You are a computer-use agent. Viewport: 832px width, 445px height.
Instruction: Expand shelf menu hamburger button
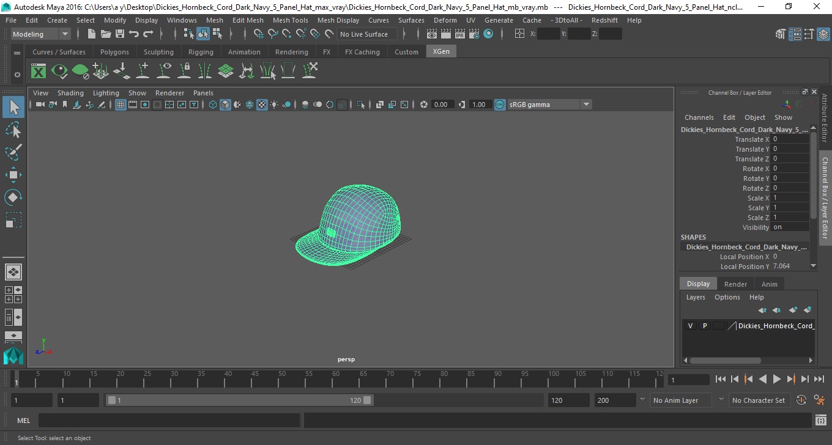click(x=17, y=53)
